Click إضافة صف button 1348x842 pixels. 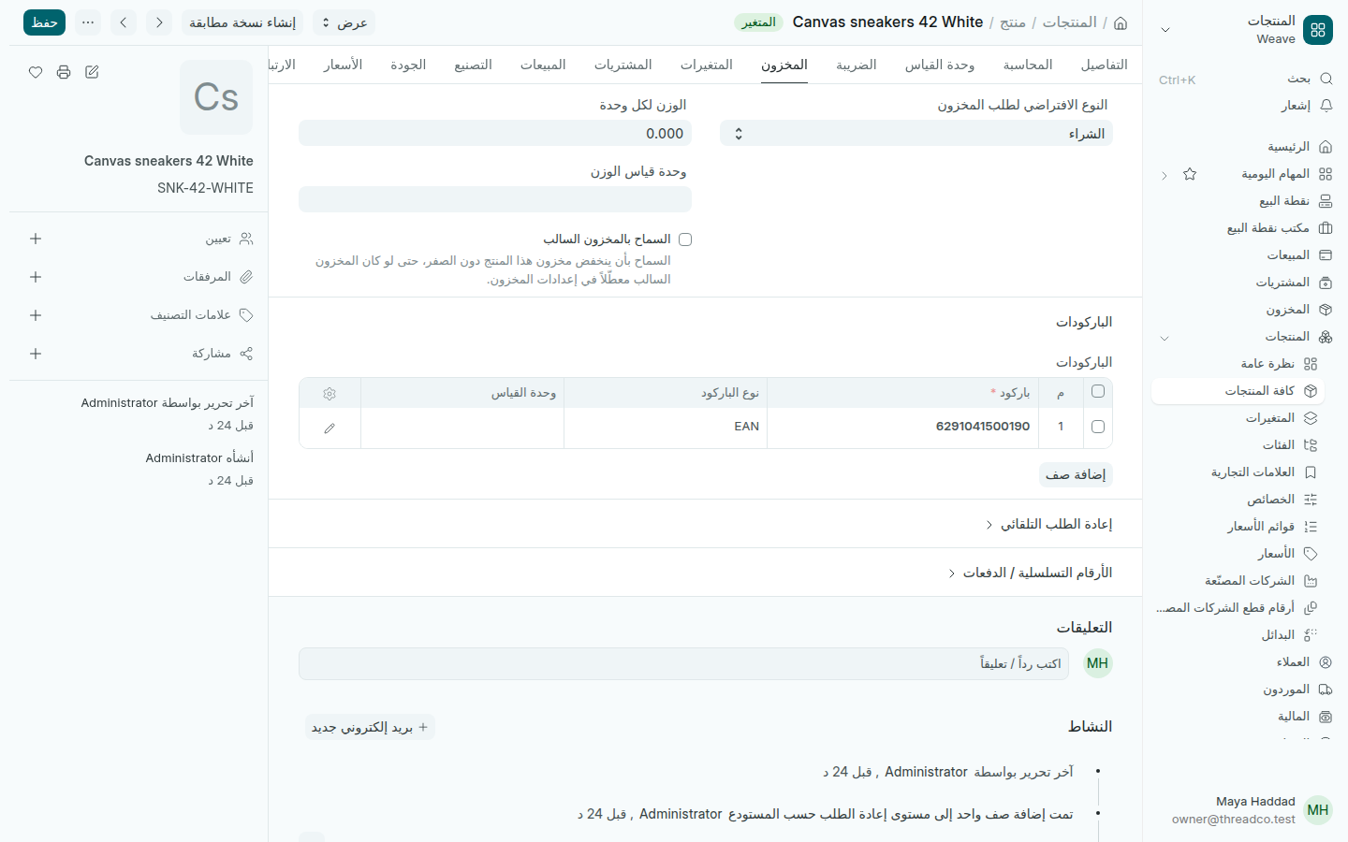(x=1076, y=475)
